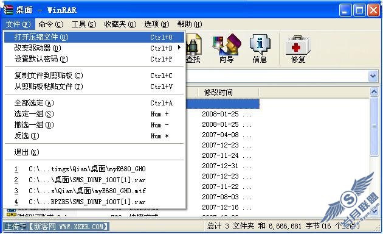Image resolution: width=383 pixels, height=234 pixels.
Task: Open the 命令(C) menu
Action: [51, 24]
